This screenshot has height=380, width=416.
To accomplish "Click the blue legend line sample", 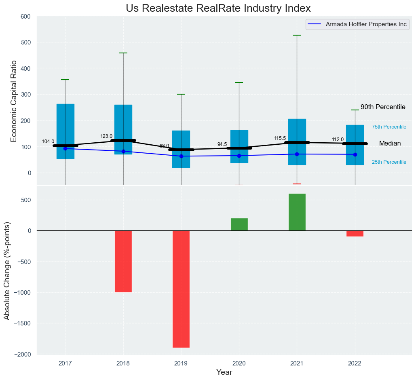I will coord(315,24).
